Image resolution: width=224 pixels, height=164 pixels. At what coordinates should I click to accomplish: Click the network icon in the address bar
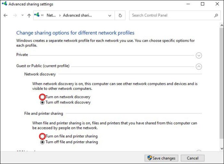coord(37,15)
